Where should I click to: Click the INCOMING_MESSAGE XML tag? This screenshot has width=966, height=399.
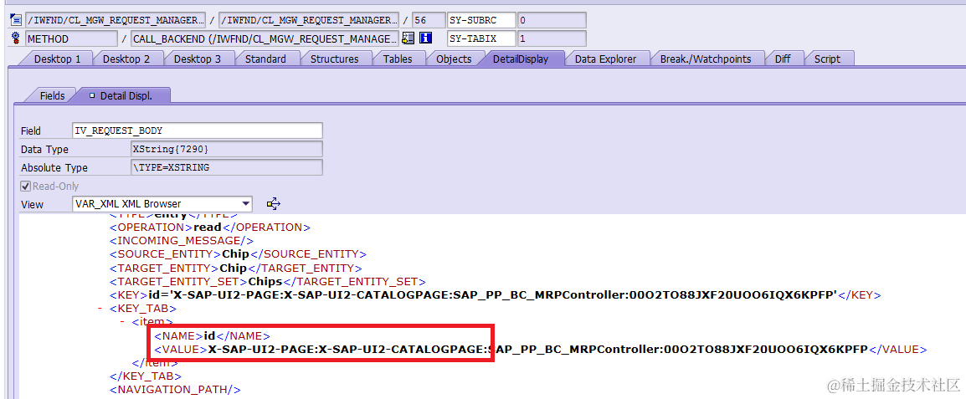tap(182, 241)
